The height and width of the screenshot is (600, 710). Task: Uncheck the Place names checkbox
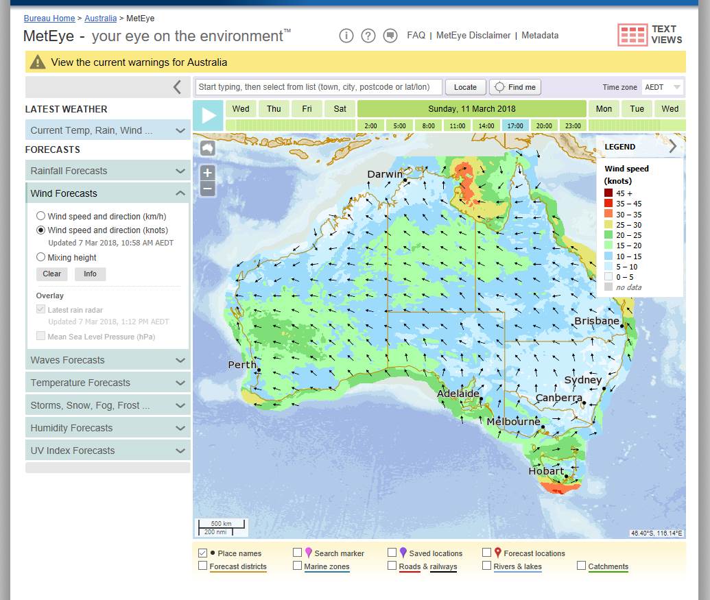(203, 553)
